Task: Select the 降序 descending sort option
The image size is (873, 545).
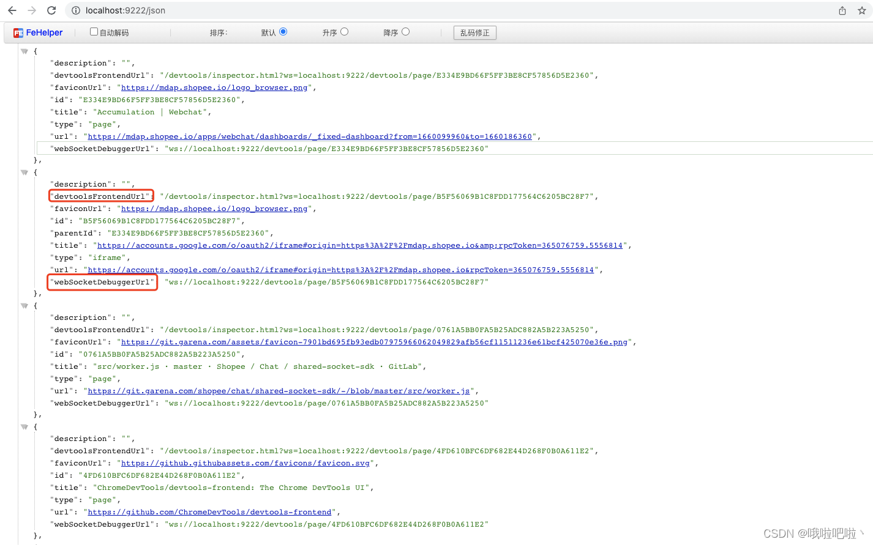Action: pos(406,32)
